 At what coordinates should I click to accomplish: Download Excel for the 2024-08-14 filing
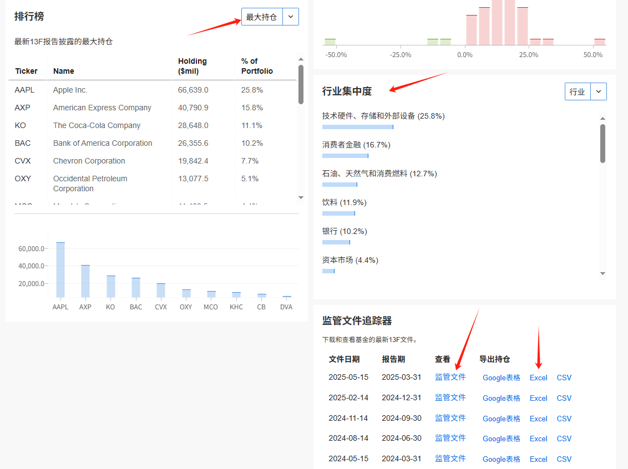(x=538, y=438)
